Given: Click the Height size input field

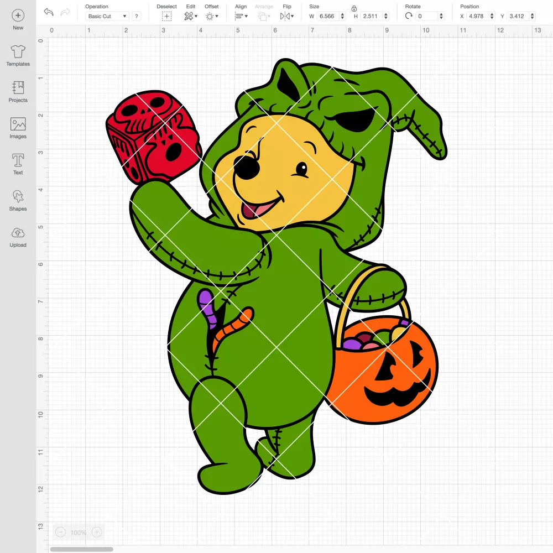Looking at the screenshot, I should coord(372,16).
